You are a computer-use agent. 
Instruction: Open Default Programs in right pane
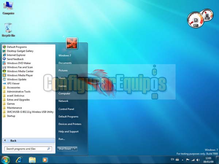[x=68, y=117]
